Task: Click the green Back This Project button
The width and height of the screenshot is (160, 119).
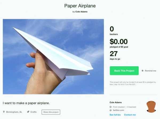Action: point(124,71)
